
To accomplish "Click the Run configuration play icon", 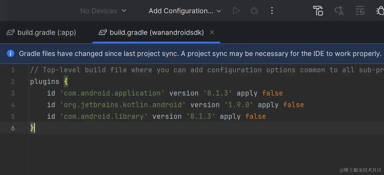I will [236, 11].
